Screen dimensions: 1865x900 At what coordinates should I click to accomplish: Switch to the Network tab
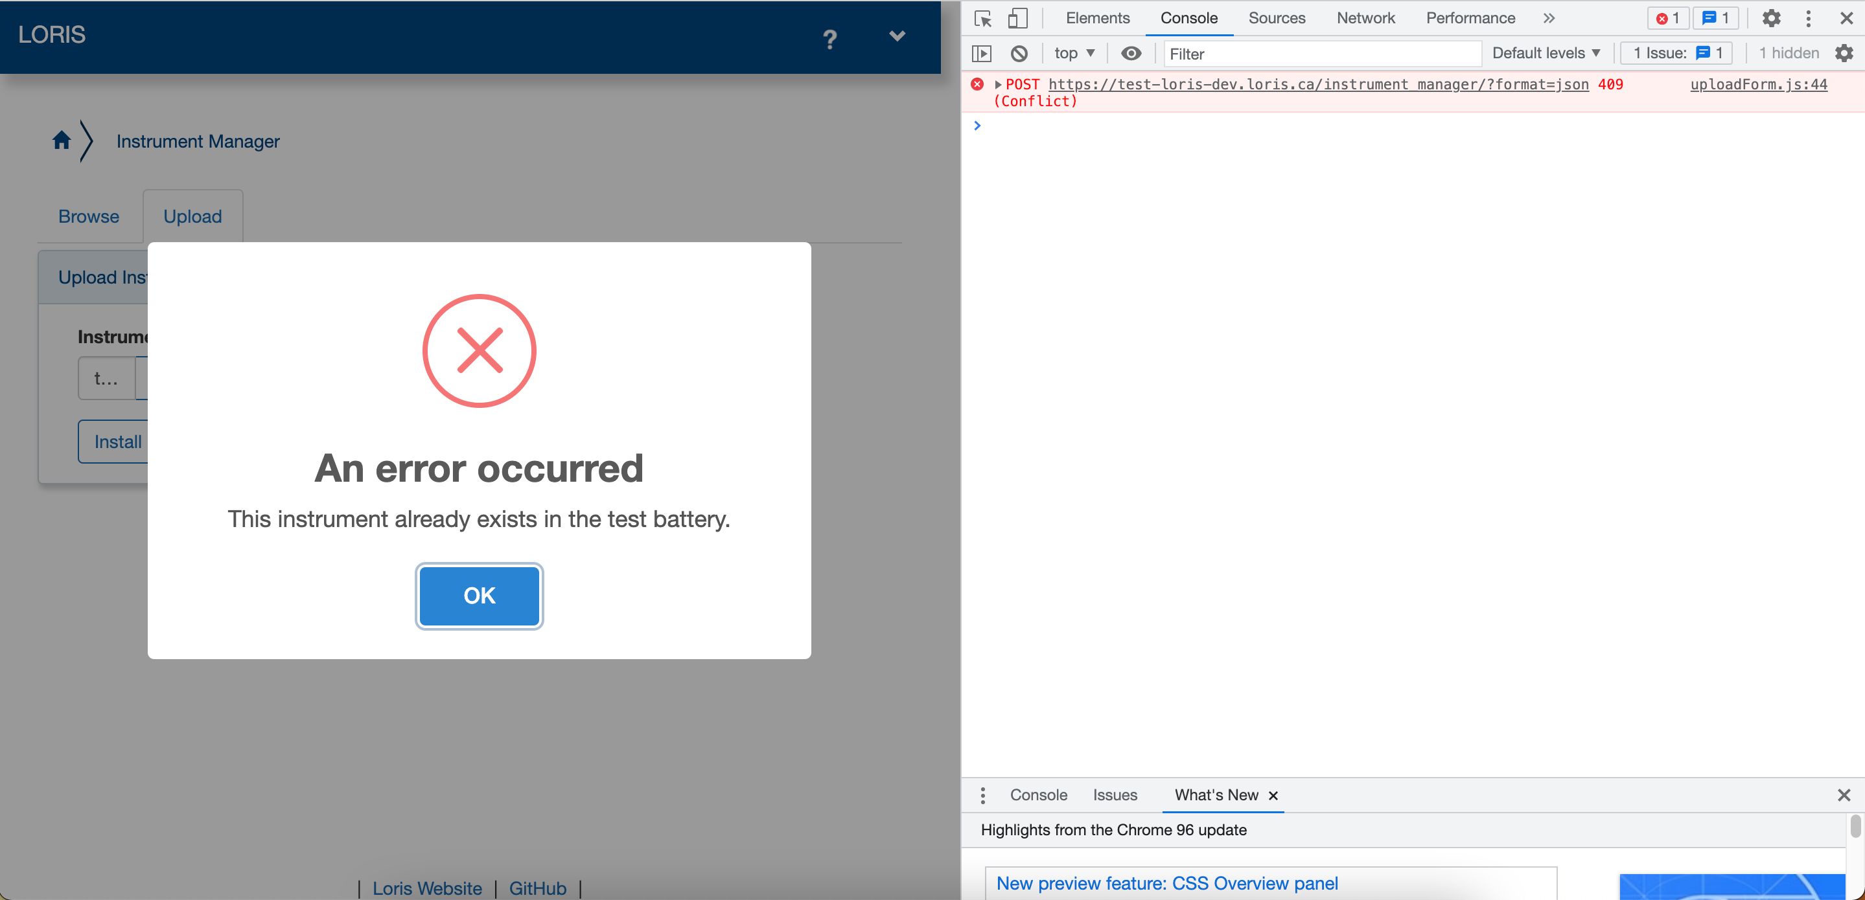click(x=1365, y=18)
